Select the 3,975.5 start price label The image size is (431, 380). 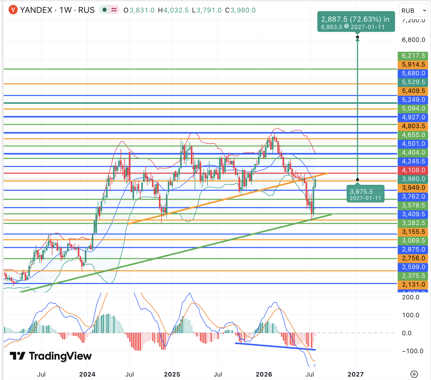click(x=365, y=194)
